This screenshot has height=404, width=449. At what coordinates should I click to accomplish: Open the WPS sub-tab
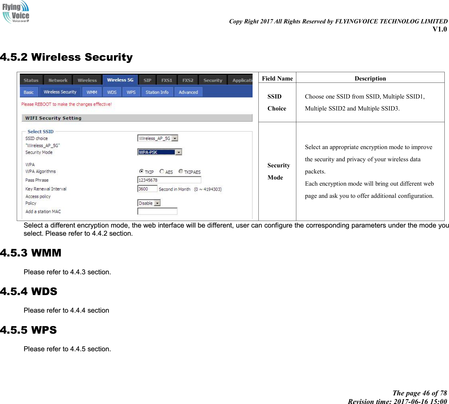(131, 92)
